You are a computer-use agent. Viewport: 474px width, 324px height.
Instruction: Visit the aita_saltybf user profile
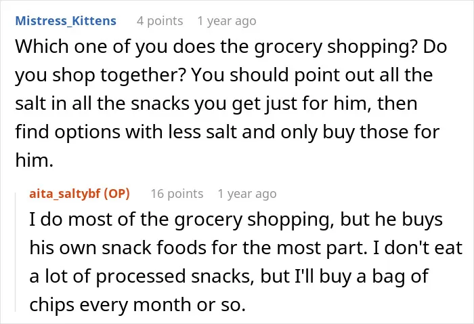(65, 194)
